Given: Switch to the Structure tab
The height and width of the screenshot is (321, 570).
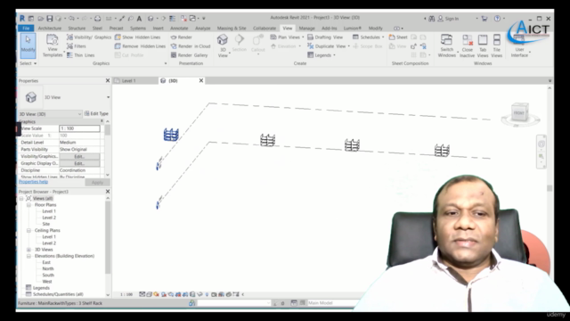Looking at the screenshot, I should pos(77,28).
